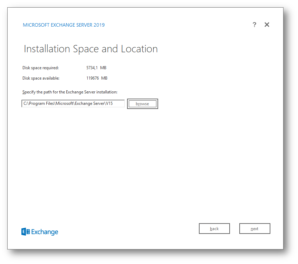Proceed with the next button
Image resolution: width=298 pixels, height=264 pixels.
point(255,229)
